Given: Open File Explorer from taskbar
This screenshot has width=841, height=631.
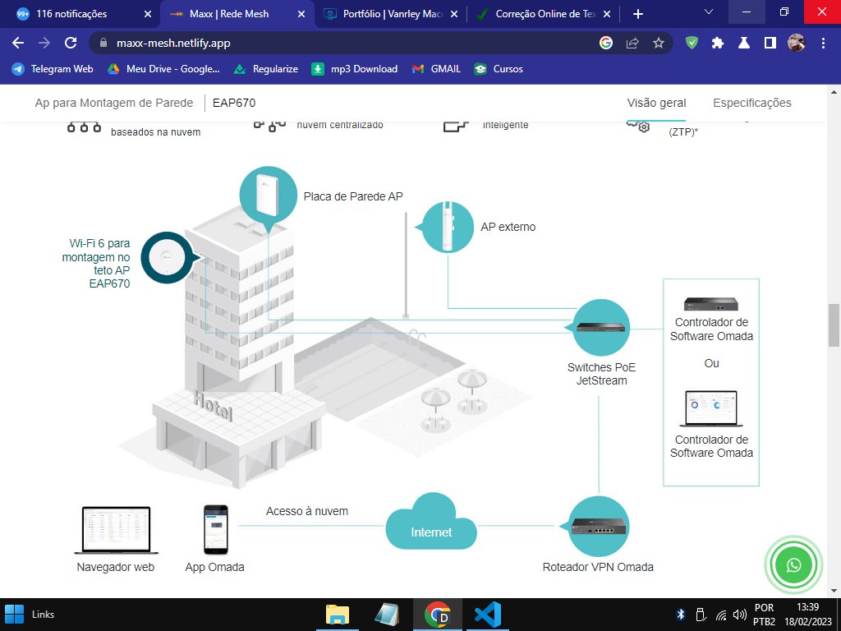Looking at the screenshot, I should coord(338,615).
